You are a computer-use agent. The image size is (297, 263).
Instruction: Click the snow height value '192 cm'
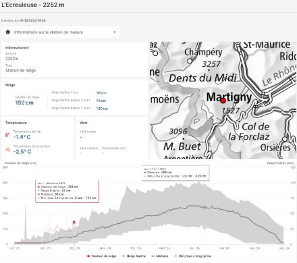tap(24, 103)
